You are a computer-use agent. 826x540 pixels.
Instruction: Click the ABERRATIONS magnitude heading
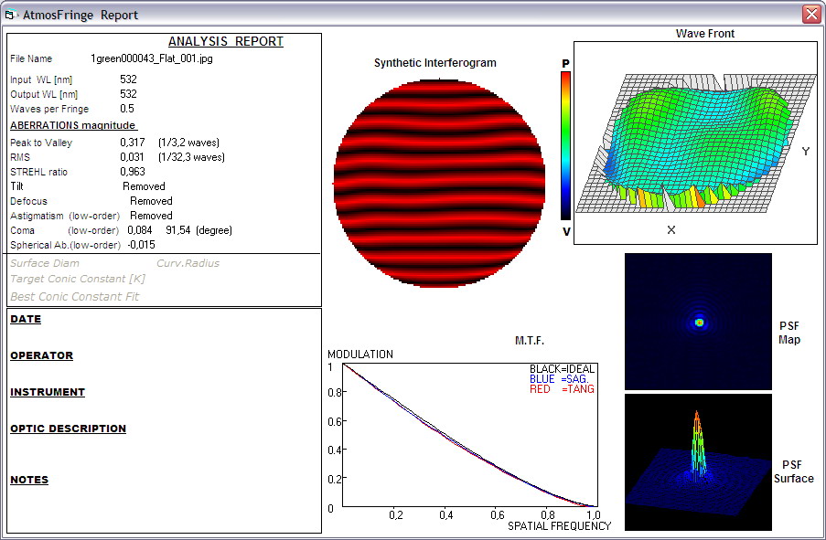pyautogui.click(x=73, y=125)
